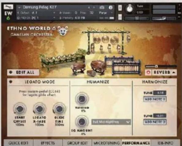Image resolution: width=182 pixels, height=146 pixels.
Task: Select the Demung Pelog KEY instrument name
Action: [39, 7]
